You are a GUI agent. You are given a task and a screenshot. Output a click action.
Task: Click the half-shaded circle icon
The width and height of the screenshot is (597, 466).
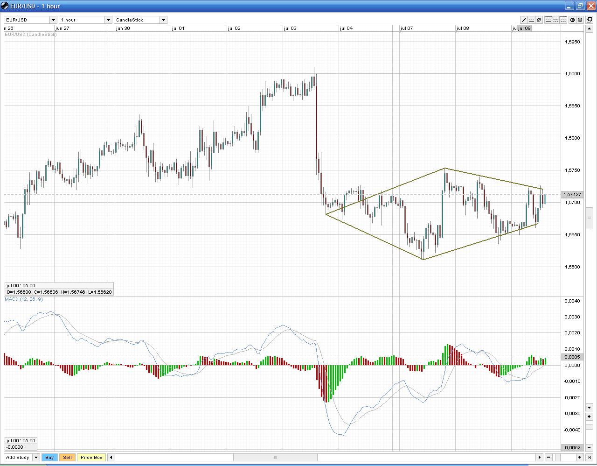(x=573, y=20)
